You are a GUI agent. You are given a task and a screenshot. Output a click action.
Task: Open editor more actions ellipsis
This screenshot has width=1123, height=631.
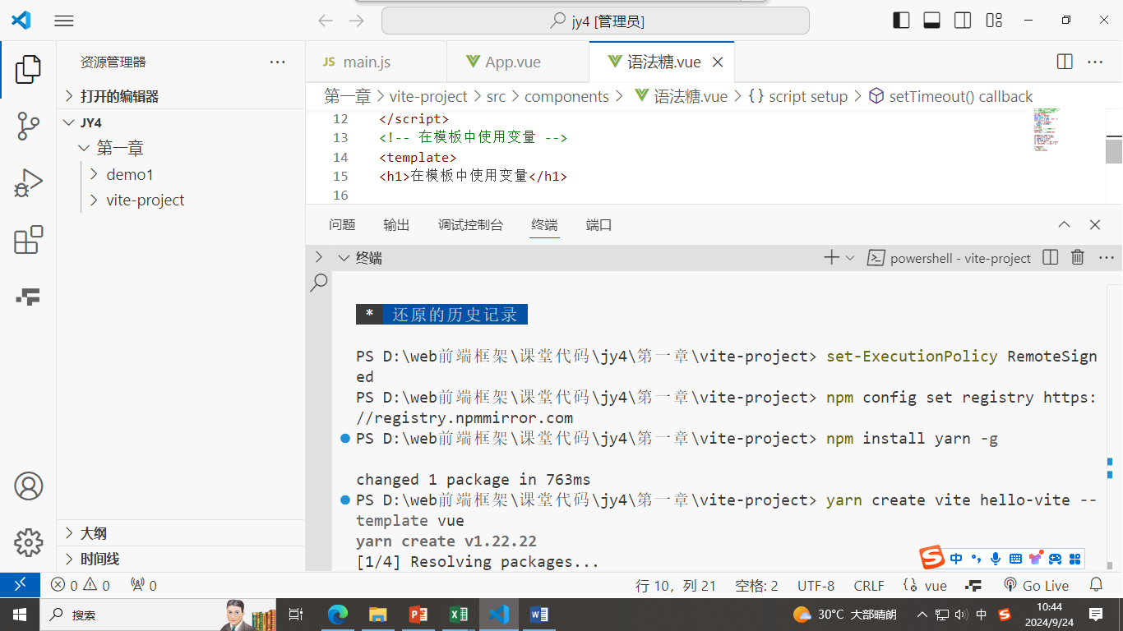(1095, 62)
